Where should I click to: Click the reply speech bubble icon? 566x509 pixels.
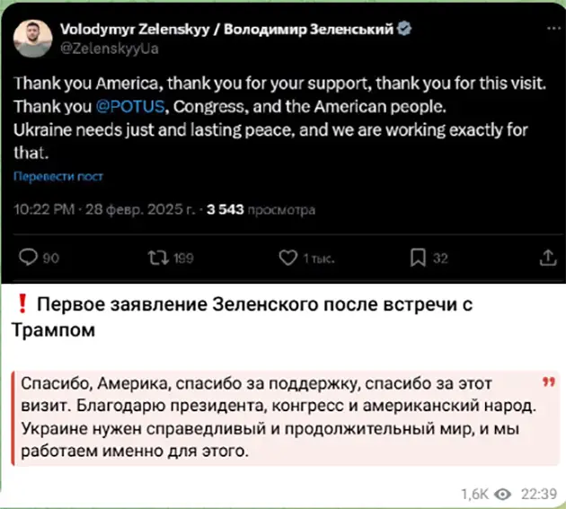tap(28, 259)
